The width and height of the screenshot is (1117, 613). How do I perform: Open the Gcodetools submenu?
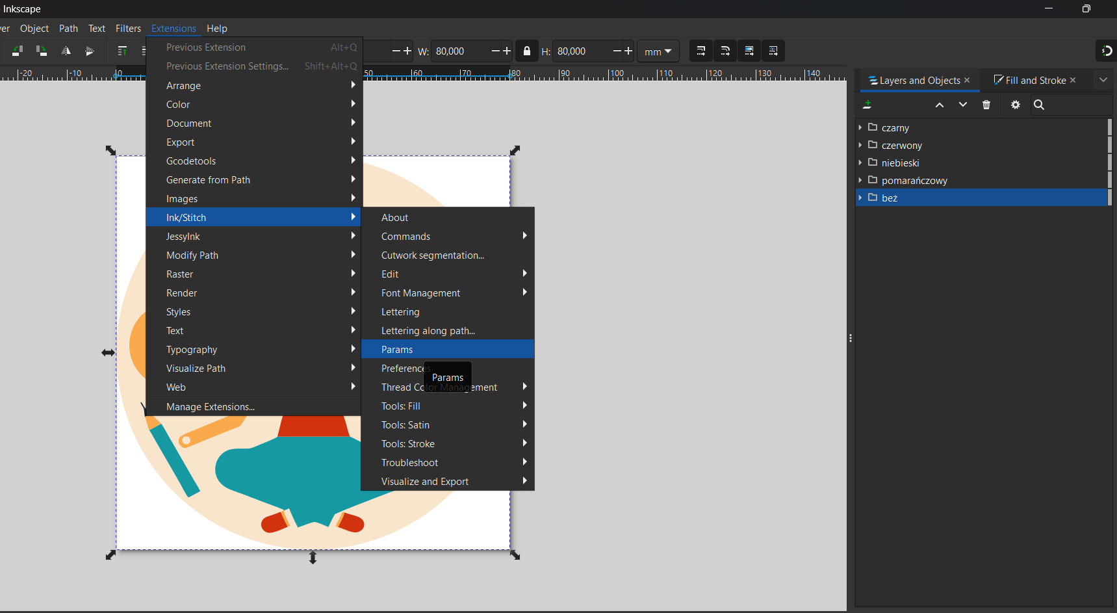coord(253,161)
